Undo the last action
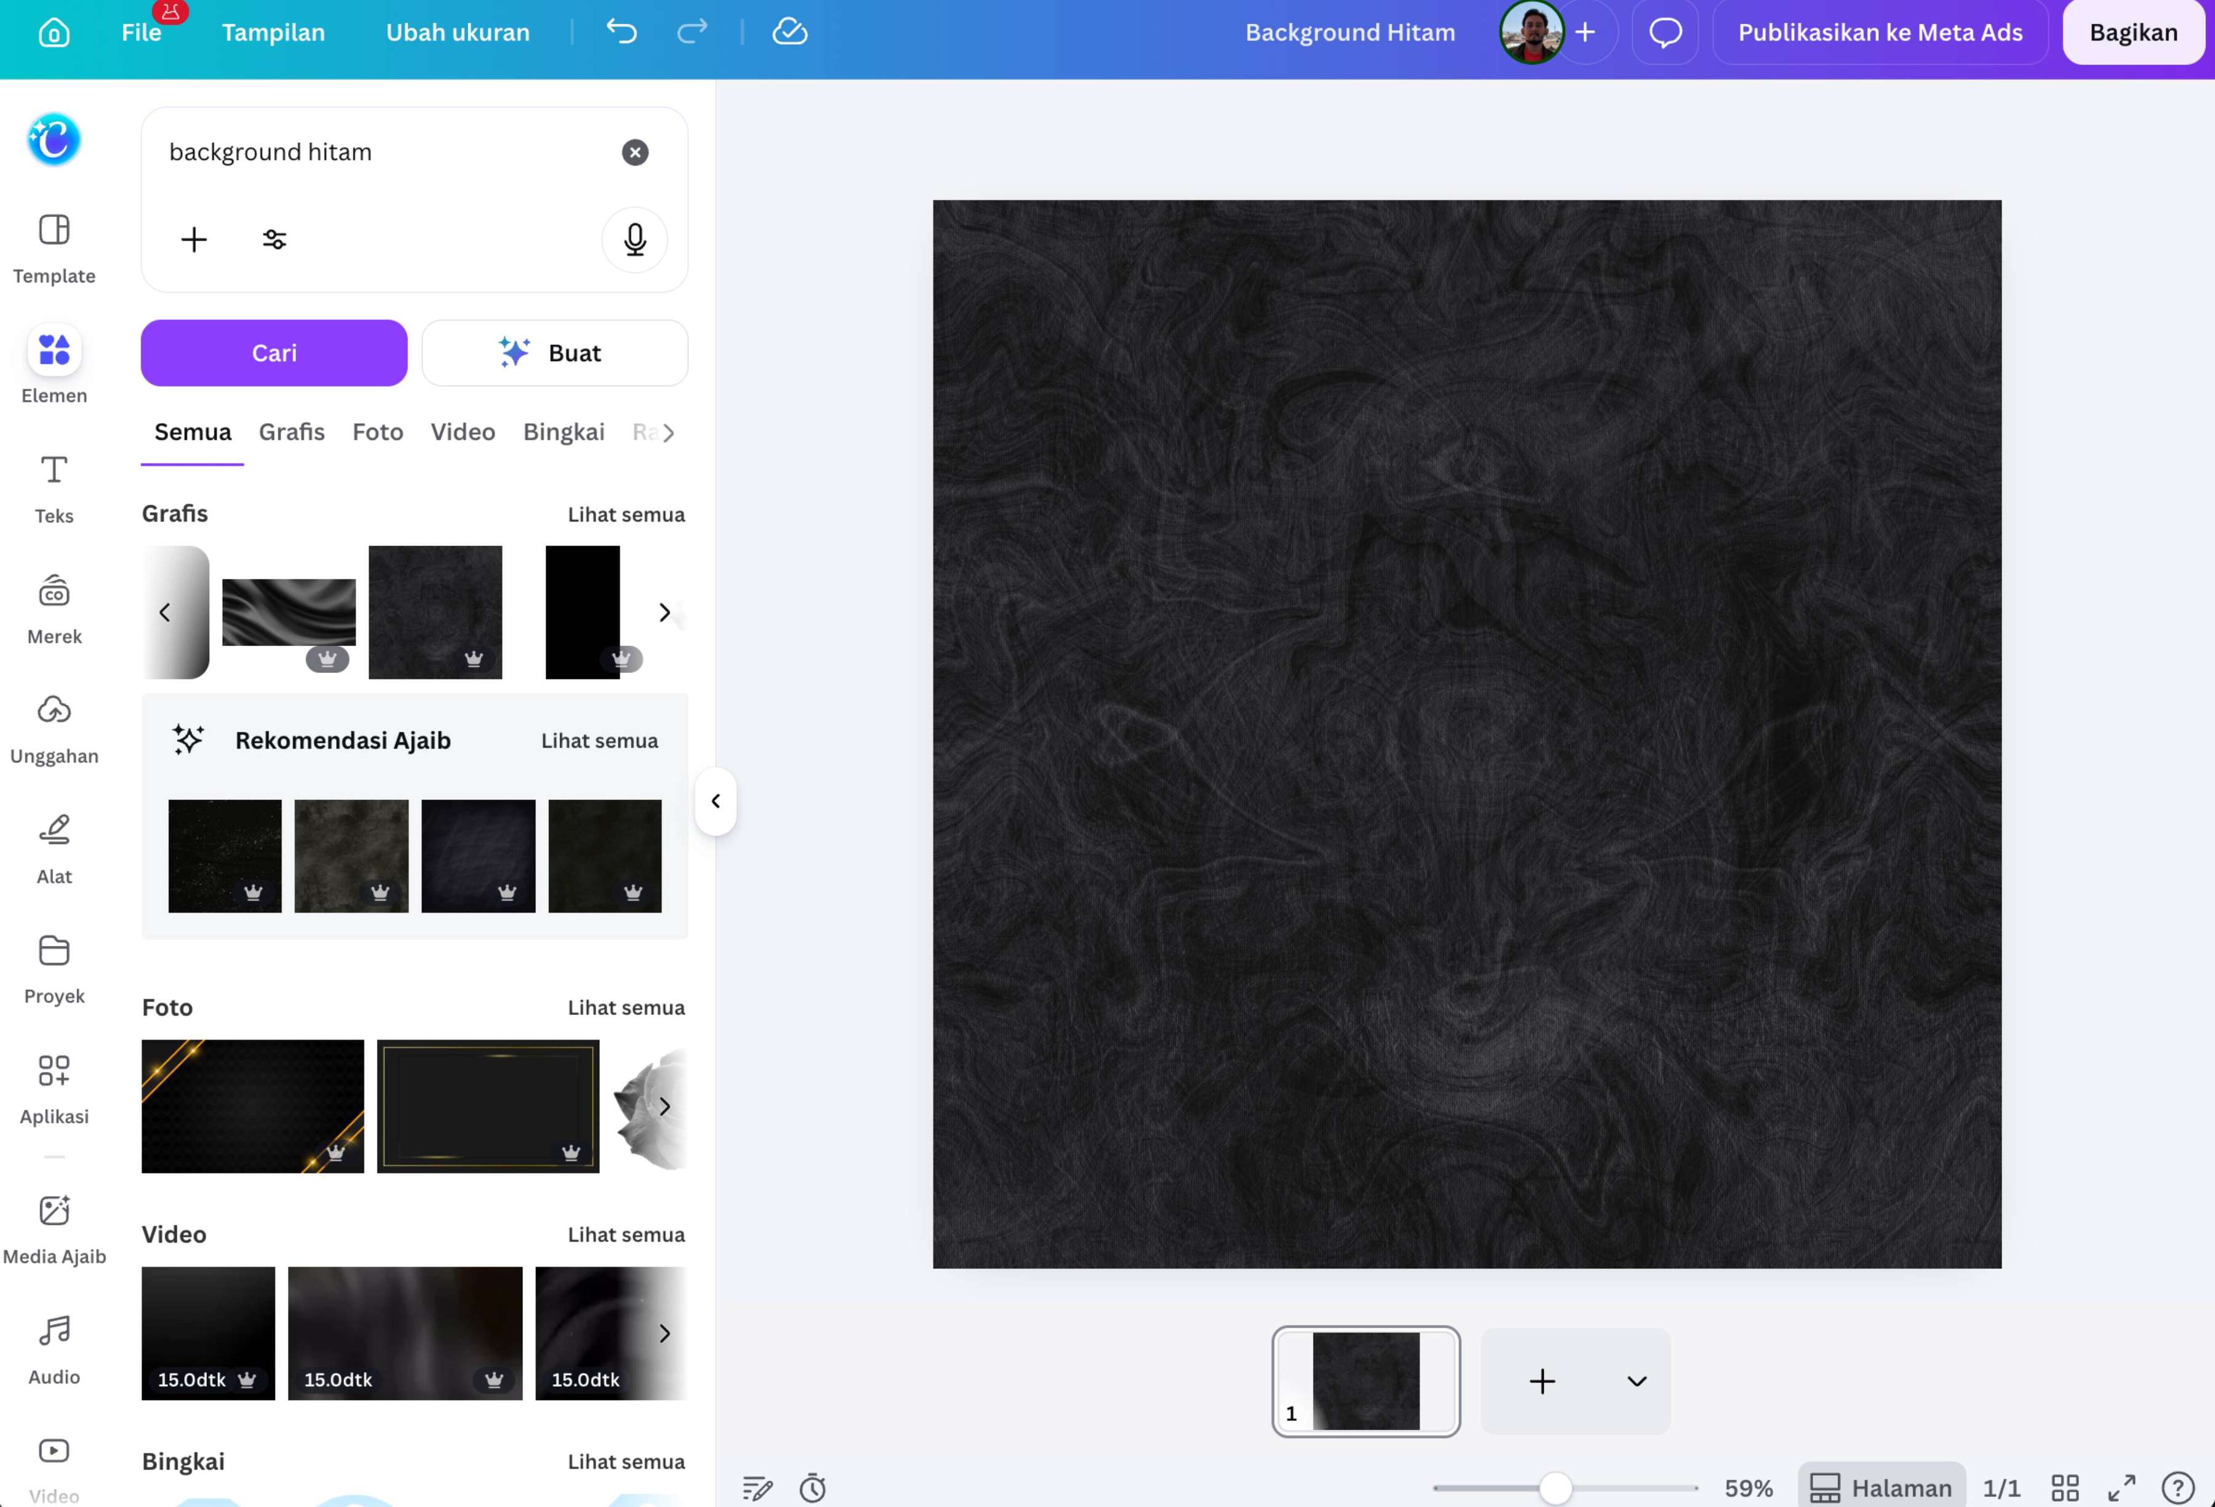The width and height of the screenshot is (2215, 1507). coord(621,31)
